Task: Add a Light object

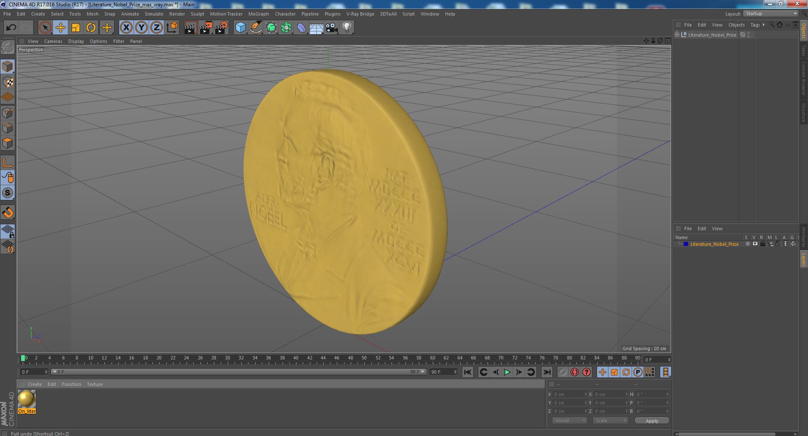Action: [x=347, y=28]
